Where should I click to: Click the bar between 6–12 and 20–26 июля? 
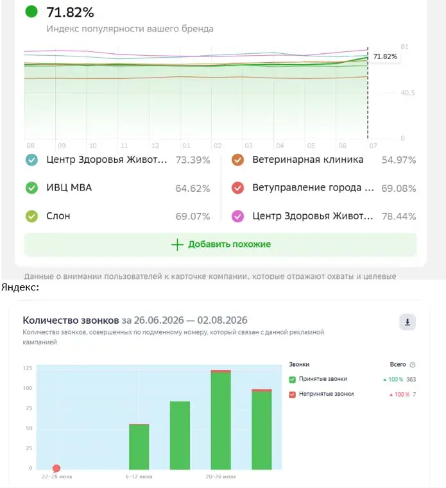(180, 435)
